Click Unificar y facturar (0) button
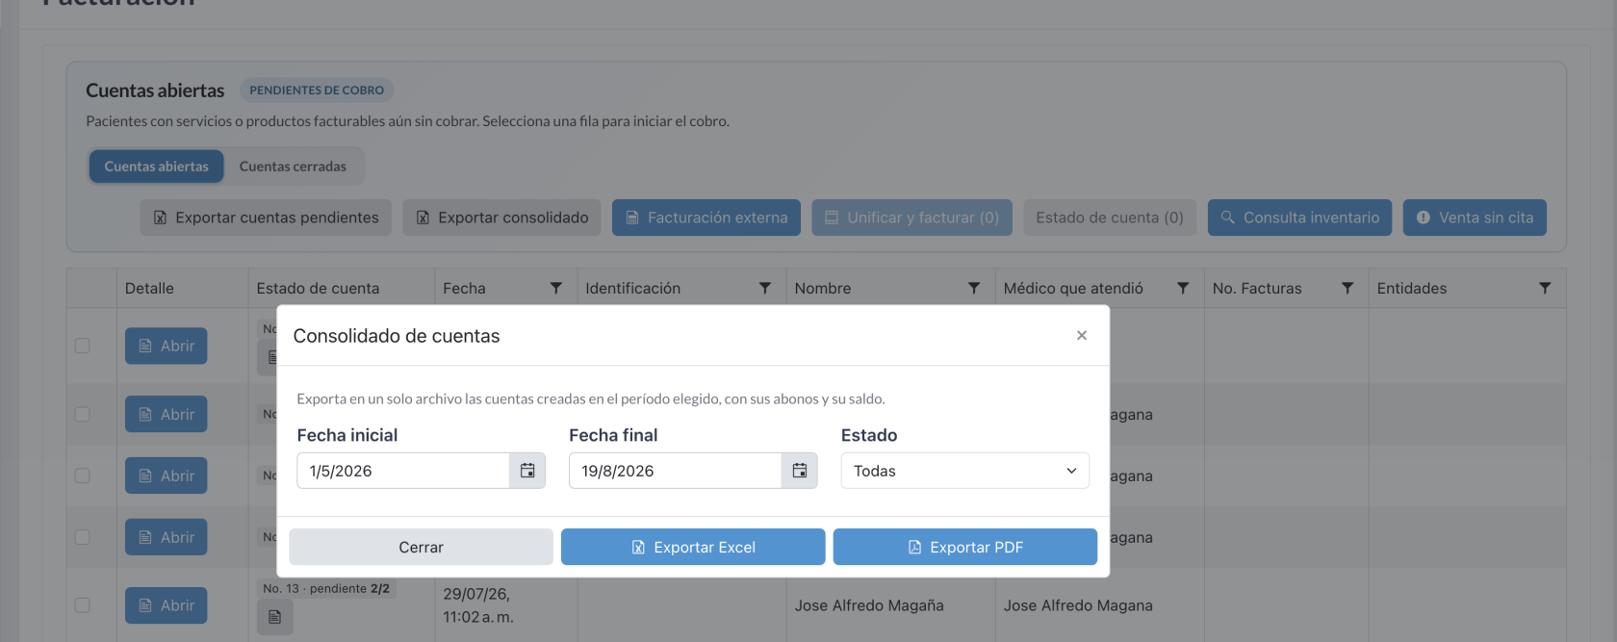Viewport: 1617px width, 642px height. (911, 218)
